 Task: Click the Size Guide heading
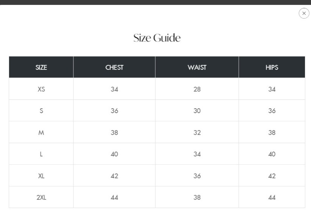tap(157, 38)
